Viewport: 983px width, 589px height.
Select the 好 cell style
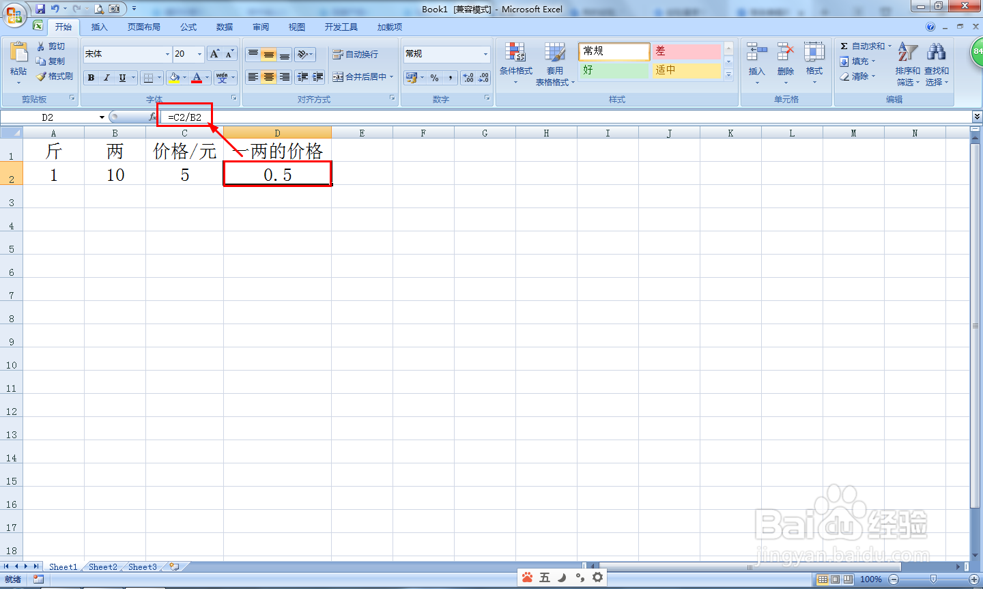pos(614,70)
